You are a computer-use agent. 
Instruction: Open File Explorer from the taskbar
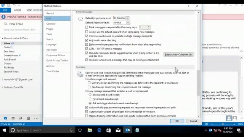90,130
